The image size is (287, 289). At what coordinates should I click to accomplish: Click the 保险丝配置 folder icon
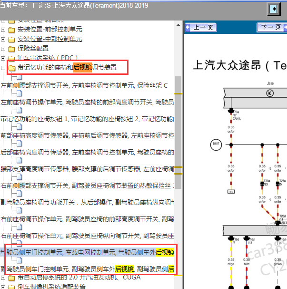click(11, 49)
